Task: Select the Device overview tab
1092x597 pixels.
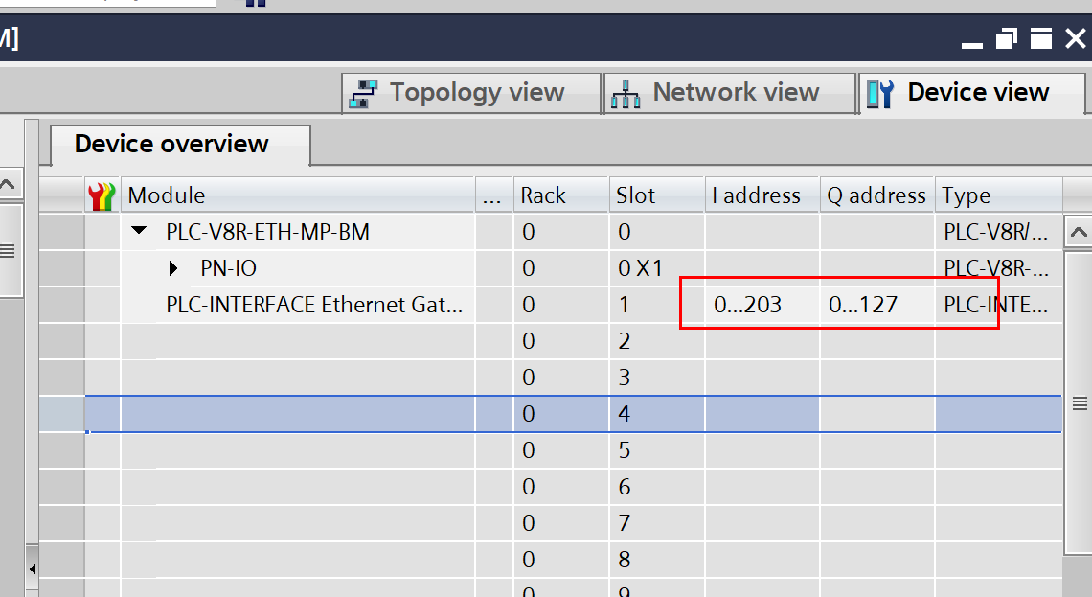Action: click(172, 145)
